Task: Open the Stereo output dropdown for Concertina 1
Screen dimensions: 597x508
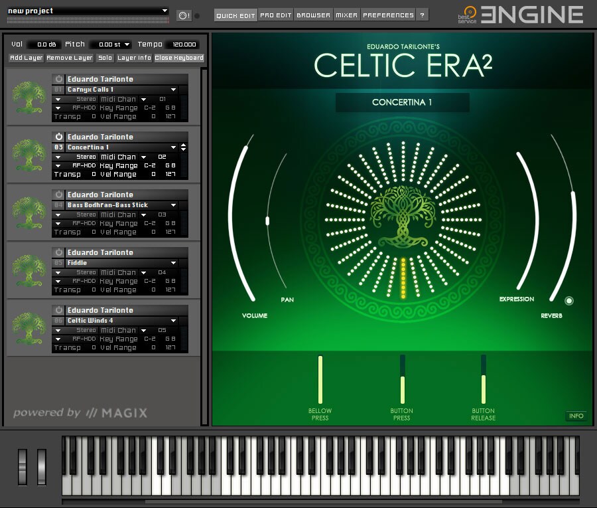Action: [x=58, y=157]
